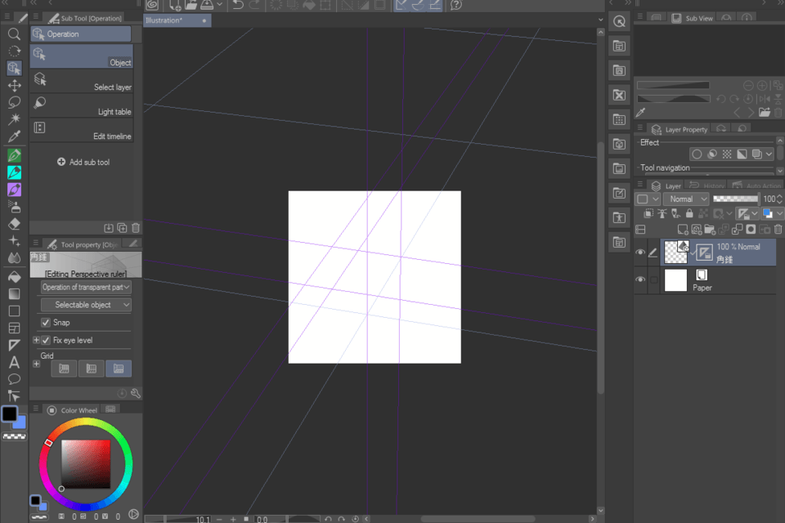The image size is (785, 523).
Task: Select the Move layer tool
Action: coord(14,85)
